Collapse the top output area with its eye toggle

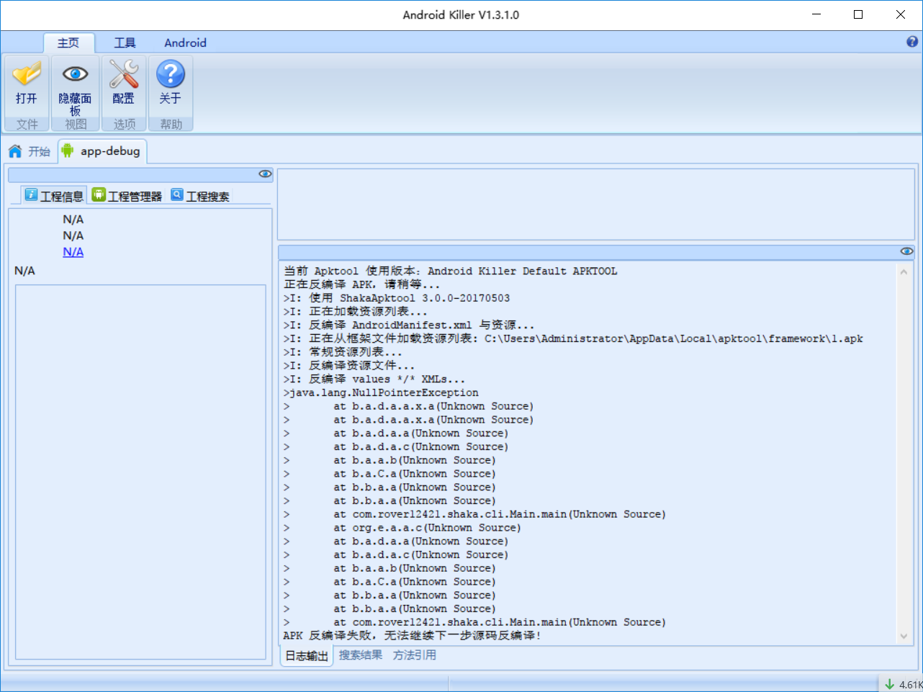(906, 251)
